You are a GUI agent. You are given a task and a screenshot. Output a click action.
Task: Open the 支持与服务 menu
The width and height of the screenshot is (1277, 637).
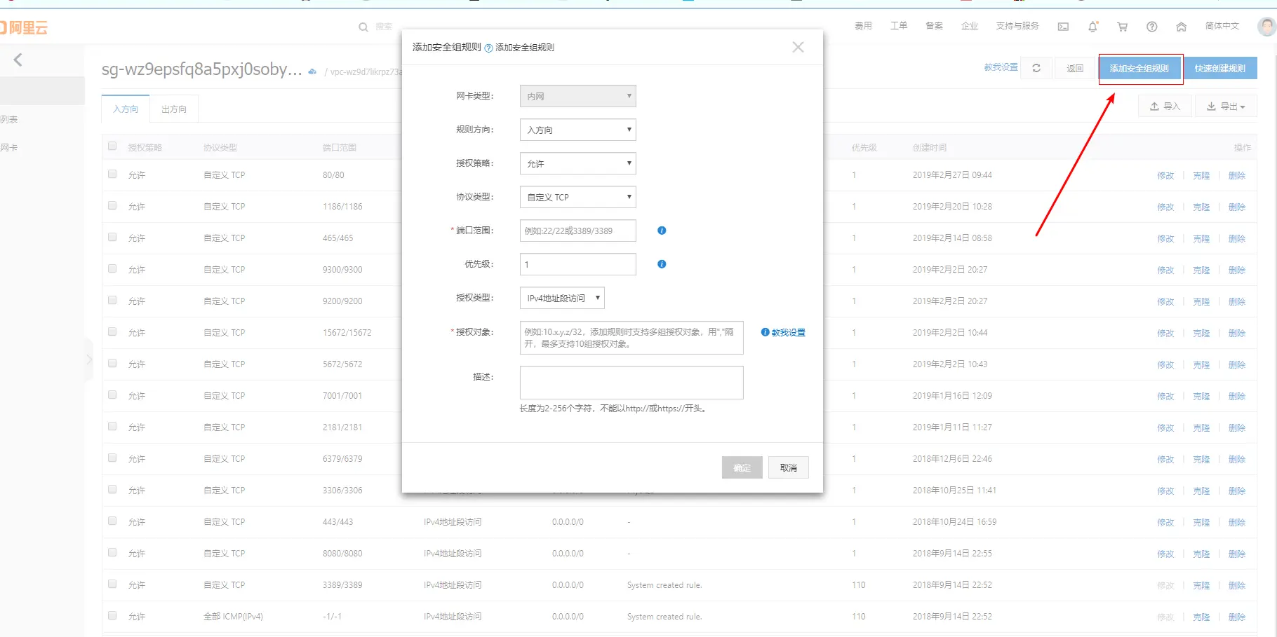click(x=1017, y=26)
